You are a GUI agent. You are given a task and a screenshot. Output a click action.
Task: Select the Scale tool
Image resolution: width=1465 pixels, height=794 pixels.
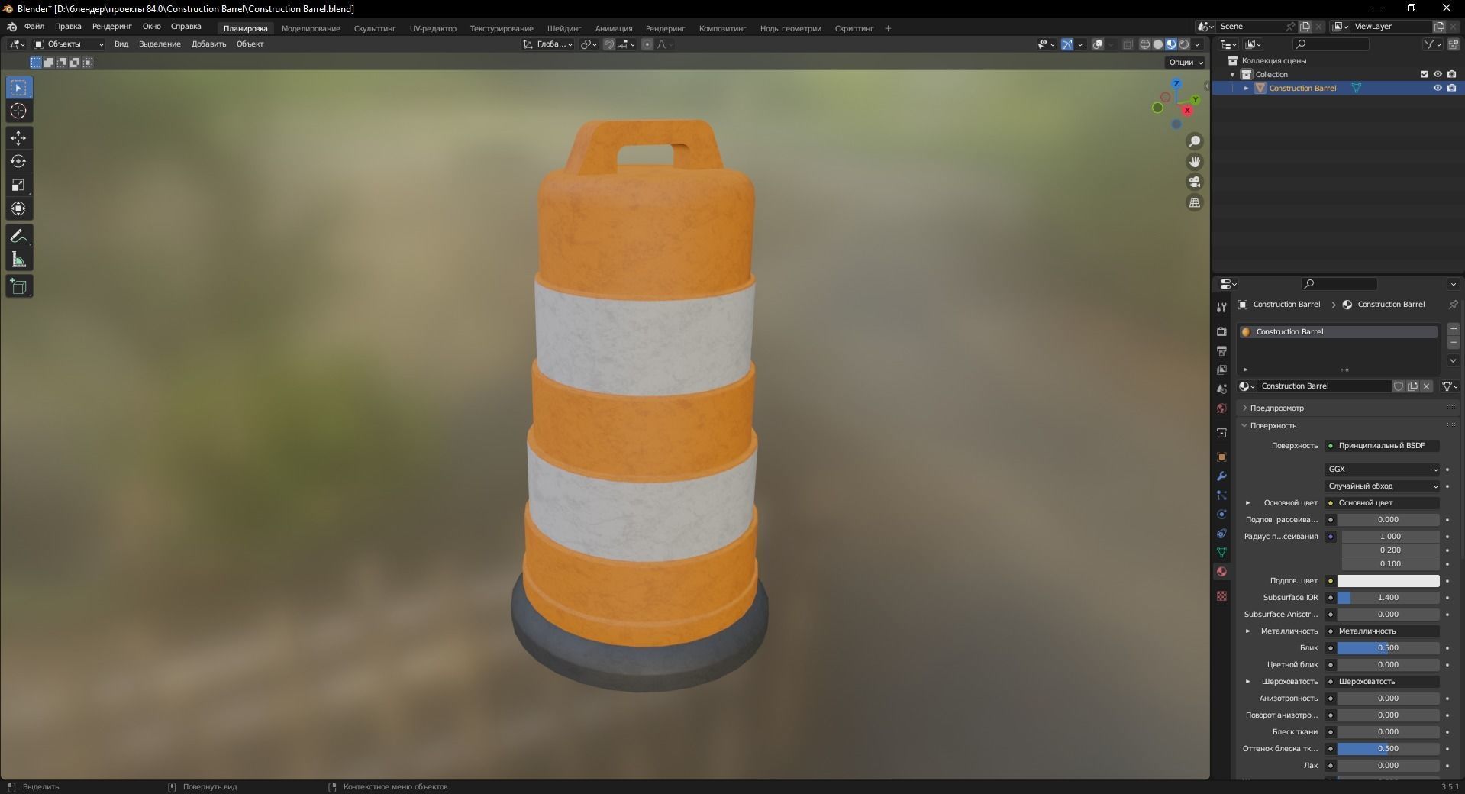[18, 186]
